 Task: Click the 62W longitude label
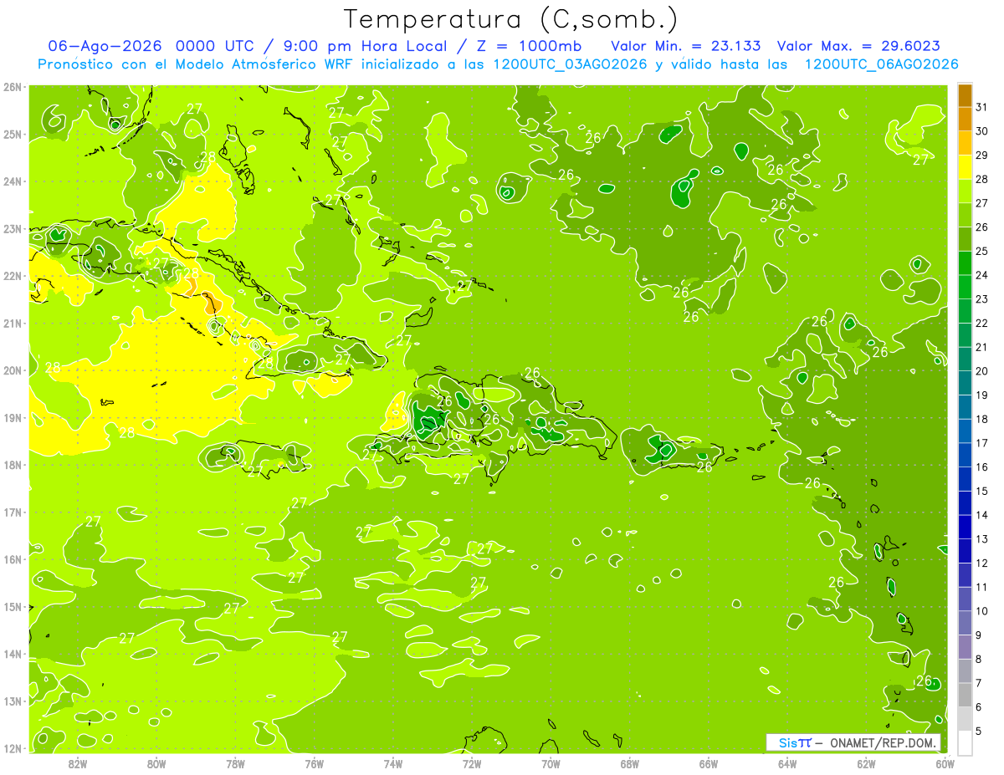[x=866, y=764]
